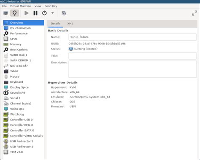Select USB Redirector 2 icon

coord(6,147)
